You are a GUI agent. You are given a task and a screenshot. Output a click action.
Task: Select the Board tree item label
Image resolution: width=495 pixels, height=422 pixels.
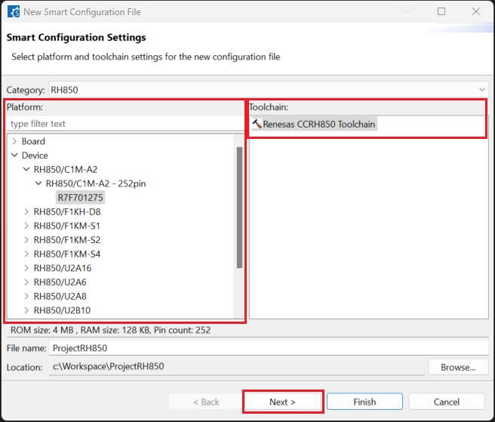pos(33,141)
